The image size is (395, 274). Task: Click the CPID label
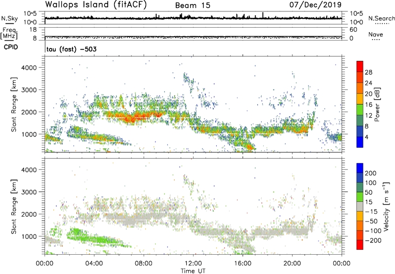[x=11, y=47]
